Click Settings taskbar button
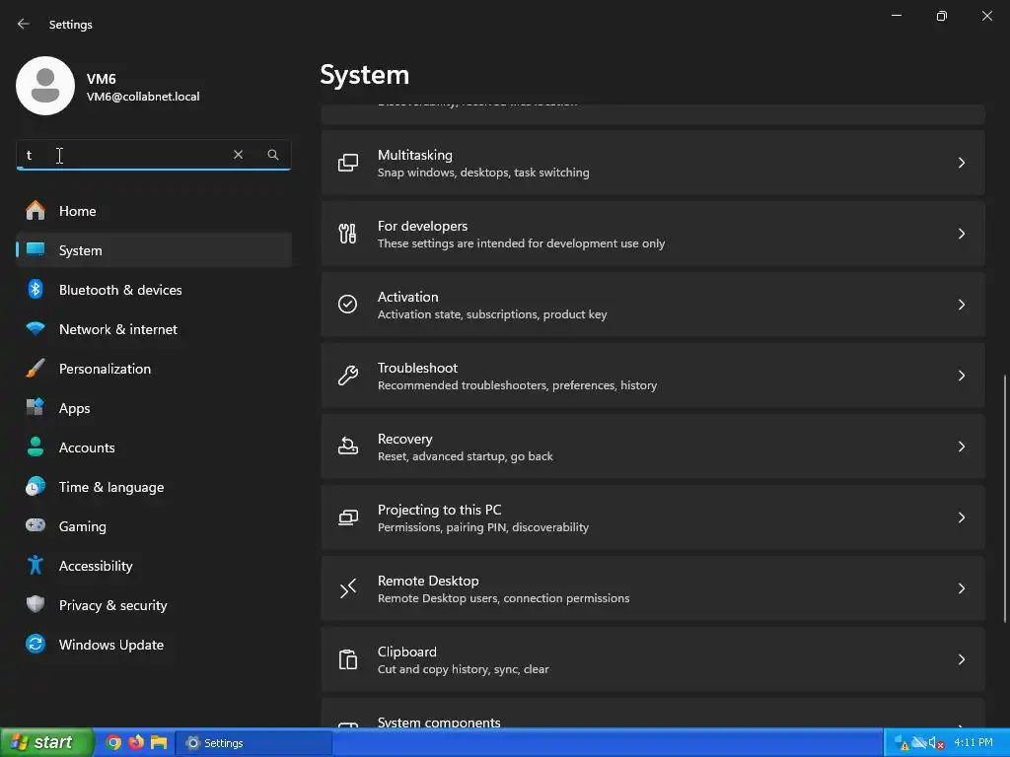Image resolution: width=1010 pixels, height=757 pixels. [253, 743]
